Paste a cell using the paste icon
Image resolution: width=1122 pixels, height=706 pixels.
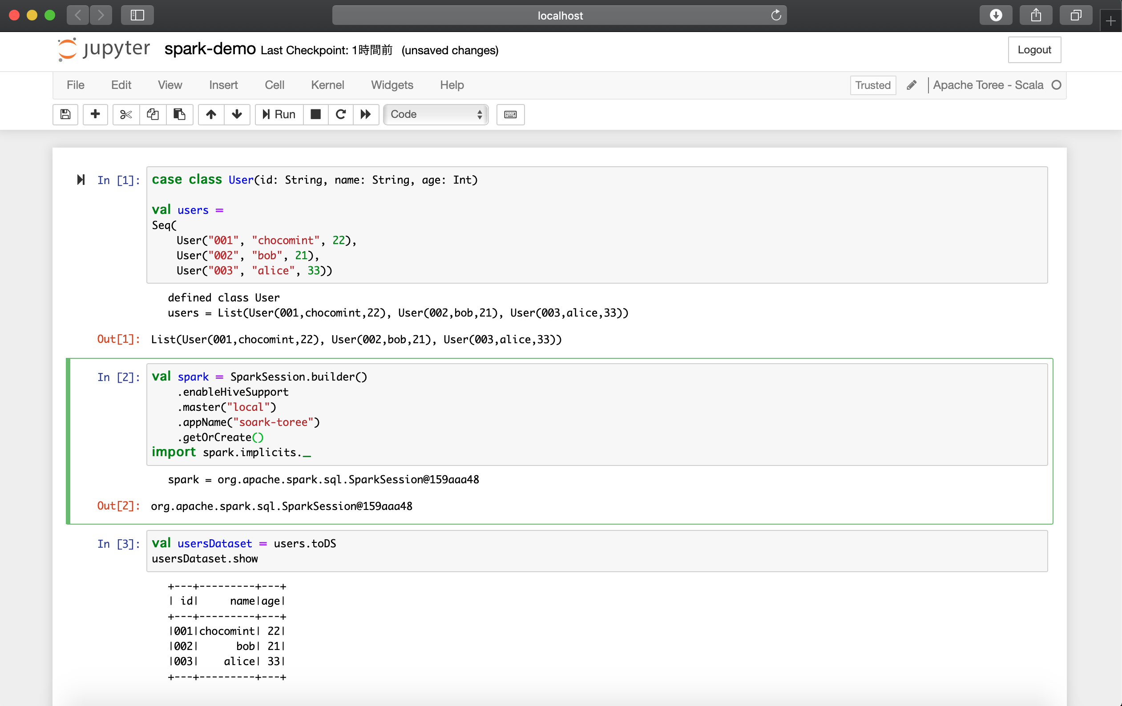[x=179, y=115]
